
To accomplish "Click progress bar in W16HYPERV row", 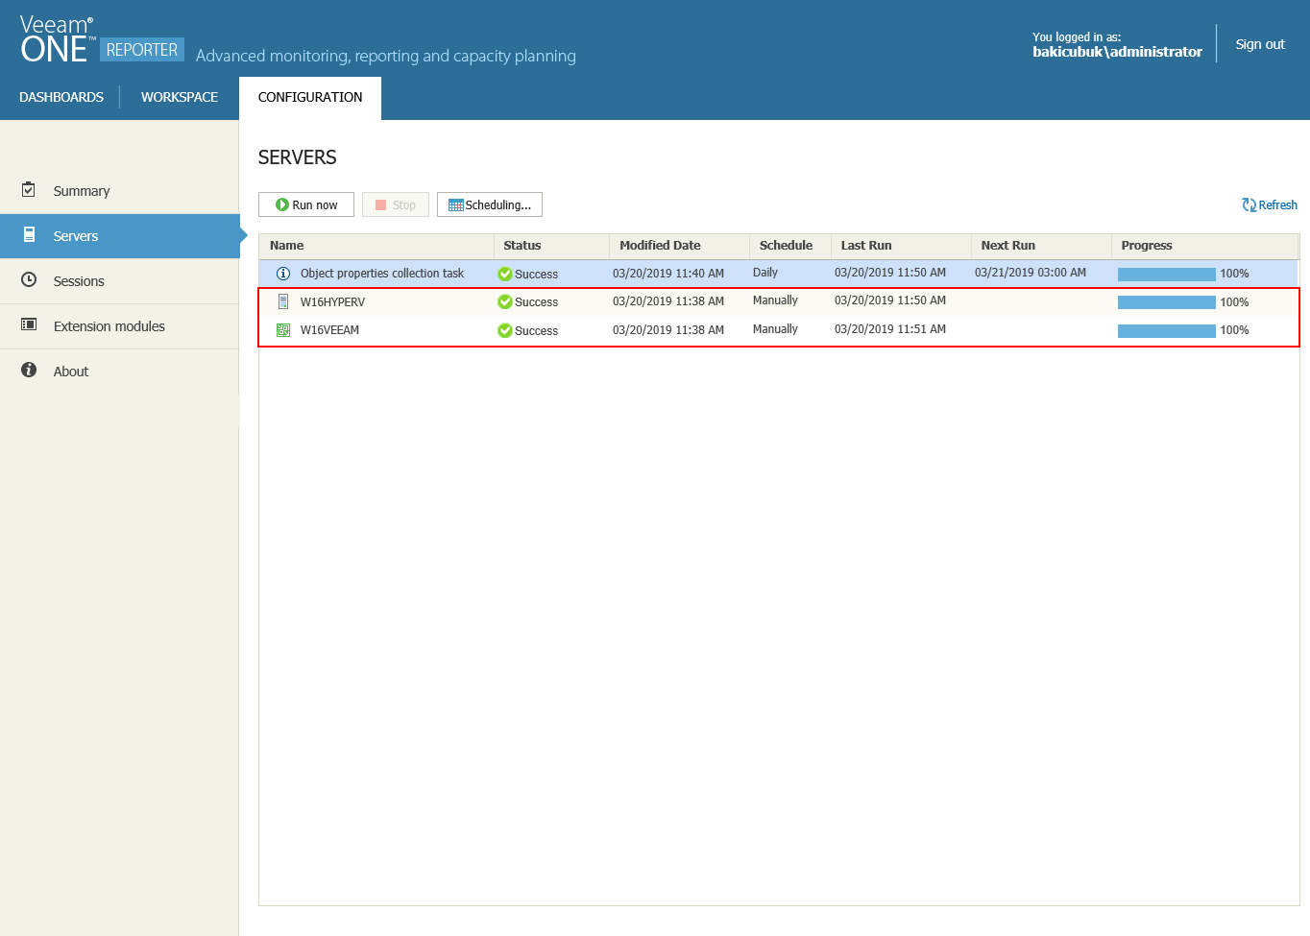I will [1167, 302].
